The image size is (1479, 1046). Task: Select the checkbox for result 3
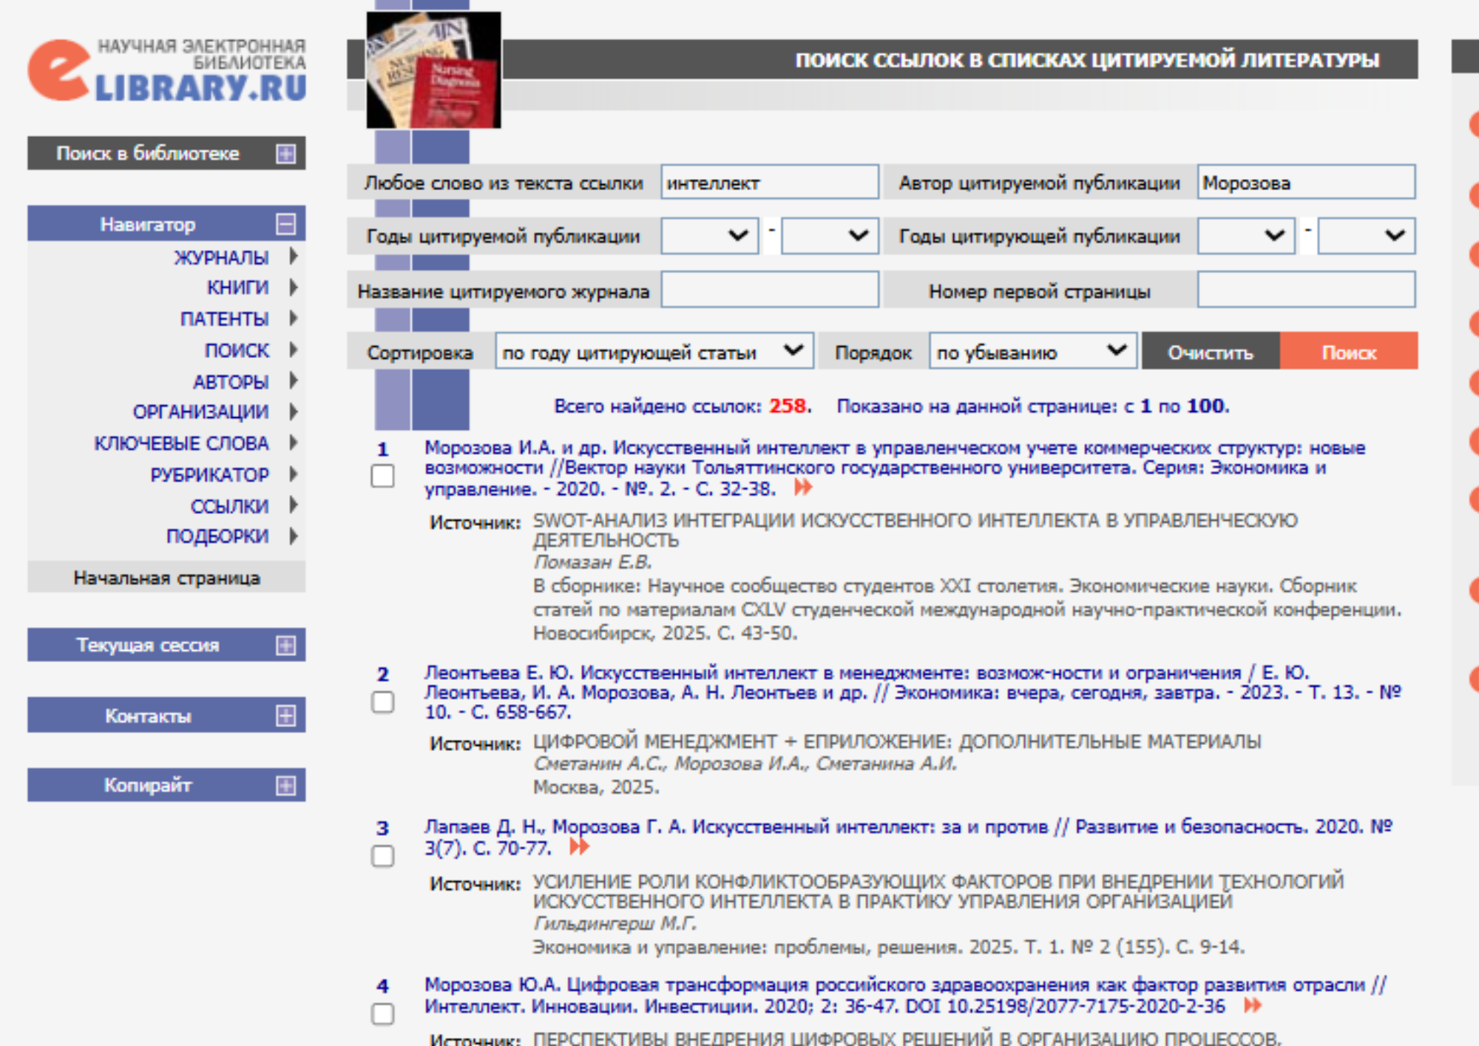click(382, 856)
